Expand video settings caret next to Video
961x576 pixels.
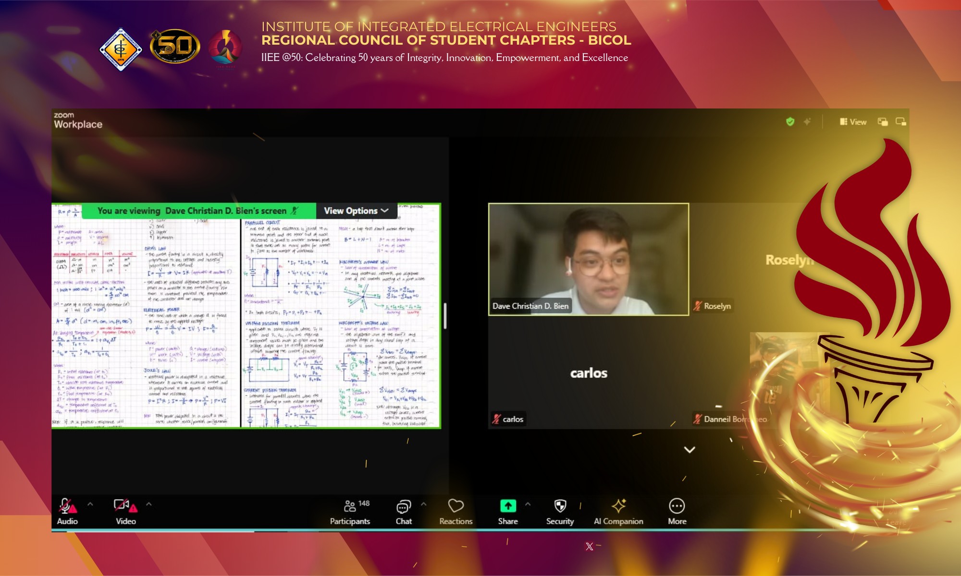point(149,504)
